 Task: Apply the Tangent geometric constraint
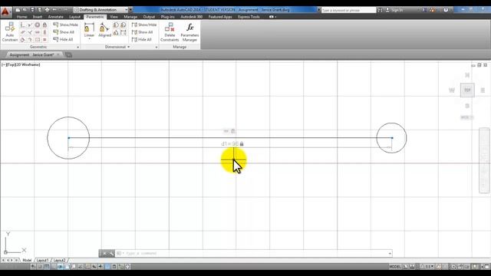22,40
